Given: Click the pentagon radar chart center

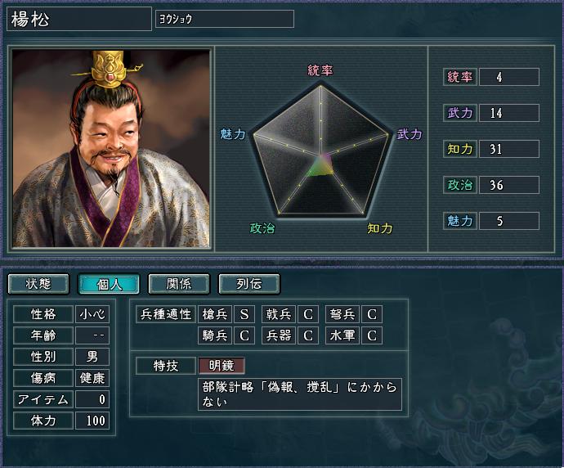Looking at the screenshot, I should (x=320, y=155).
